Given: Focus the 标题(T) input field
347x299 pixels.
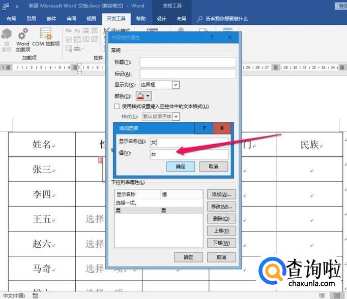Looking at the screenshot, I should coord(188,62).
